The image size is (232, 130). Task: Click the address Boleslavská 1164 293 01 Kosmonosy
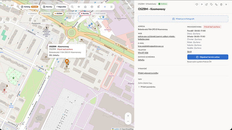click(153, 29)
